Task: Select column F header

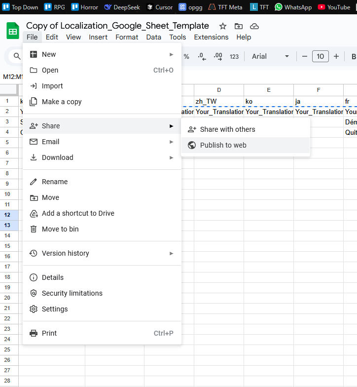Action: 319,90
